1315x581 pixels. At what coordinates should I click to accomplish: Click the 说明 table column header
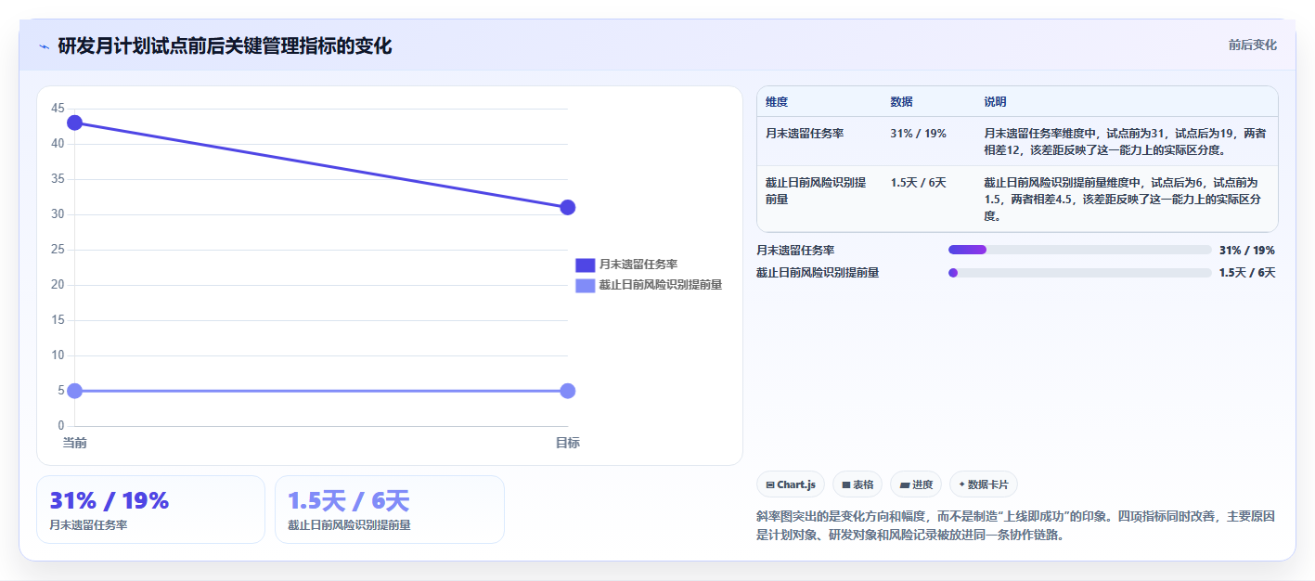coord(995,102)
